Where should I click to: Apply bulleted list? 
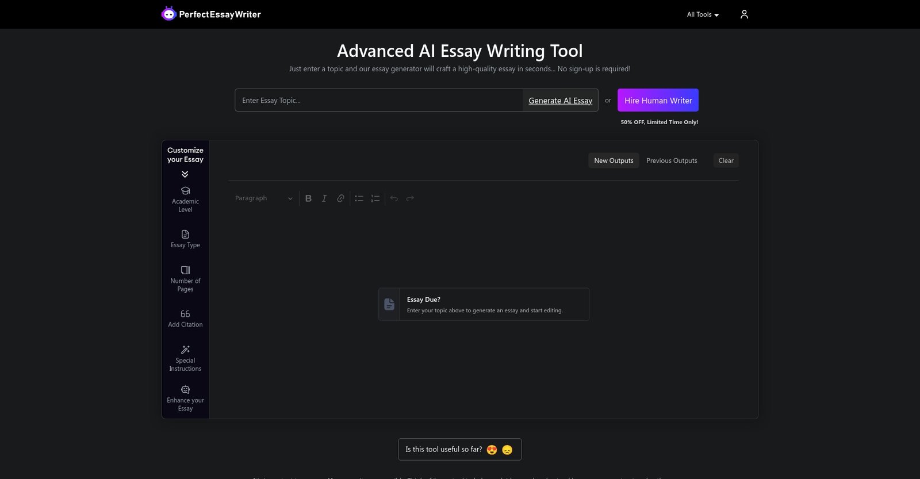[x=359, y=198]
